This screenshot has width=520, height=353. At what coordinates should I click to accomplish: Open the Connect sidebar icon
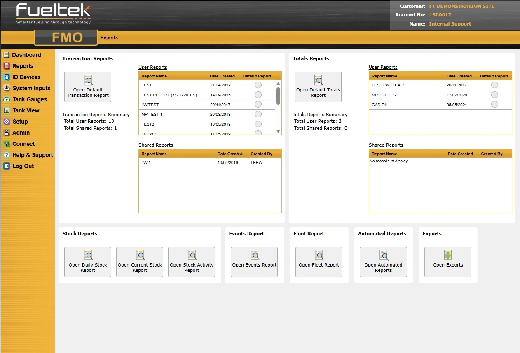click(x=6, y=144)
